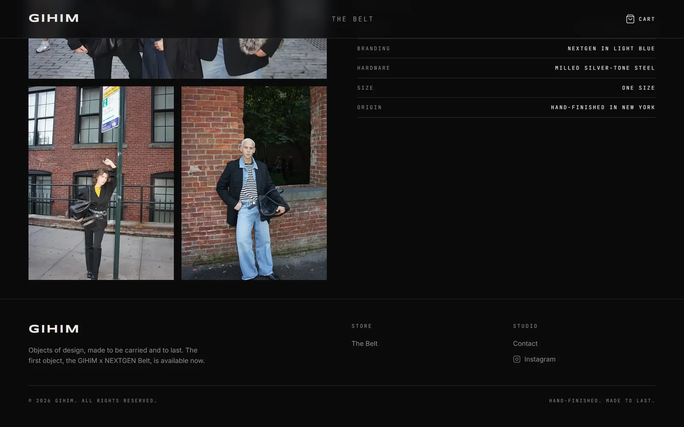Click the GIHIM logo in the footer
The image size is (684, 427).
click(53, 329)
